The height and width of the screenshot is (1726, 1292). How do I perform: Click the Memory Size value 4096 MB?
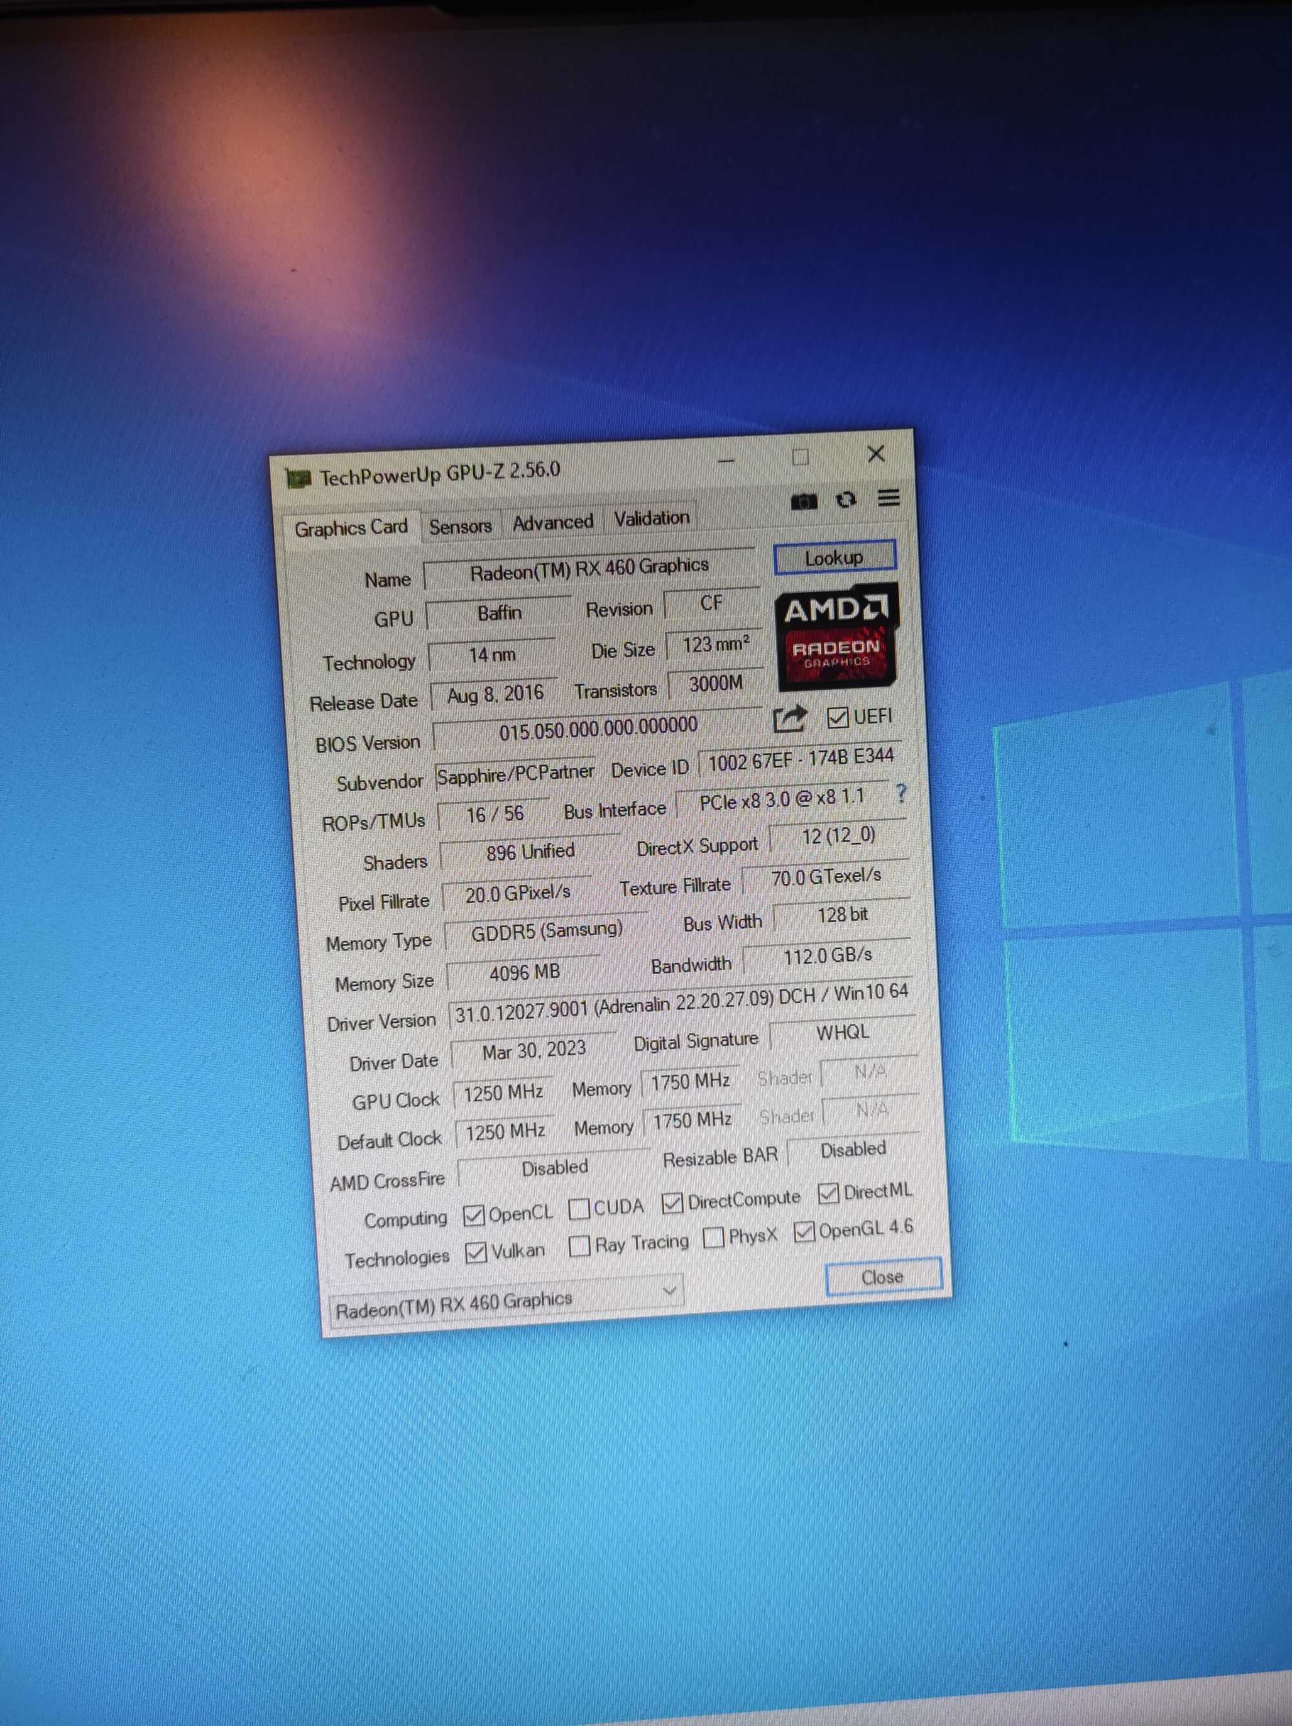pos(524,972)
